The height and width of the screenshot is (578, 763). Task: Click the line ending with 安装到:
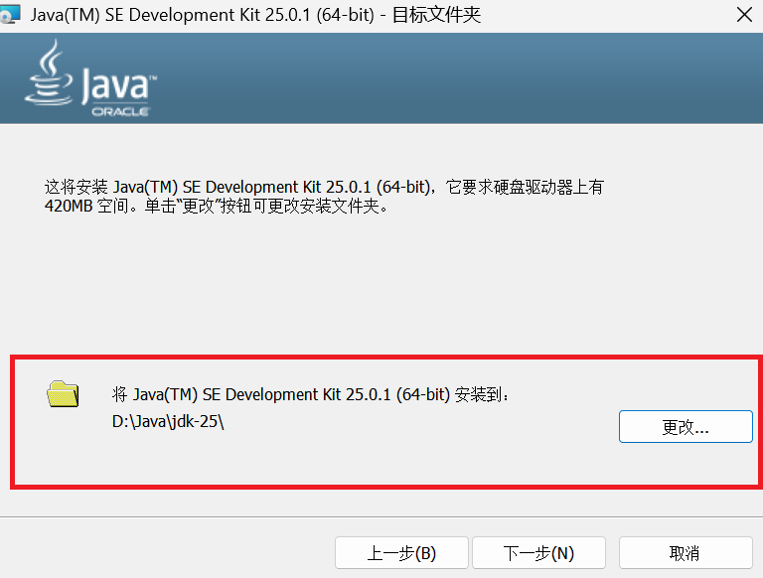[x=310, y=394]
